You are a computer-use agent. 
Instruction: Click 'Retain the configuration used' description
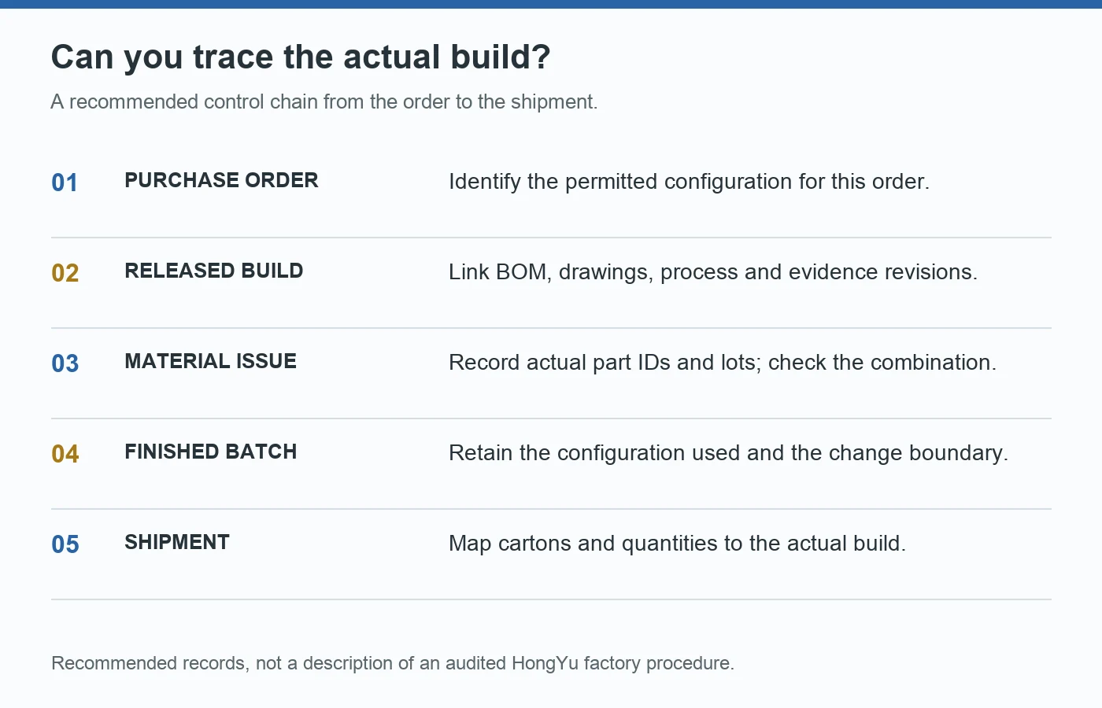(728, 453)
